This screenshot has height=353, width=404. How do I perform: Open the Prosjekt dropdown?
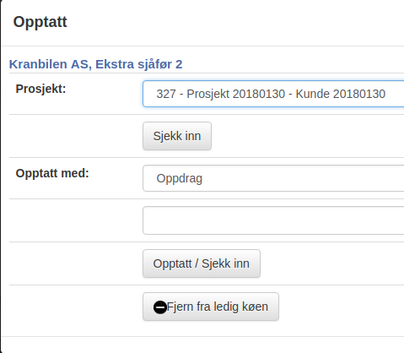tap(273, 94)
